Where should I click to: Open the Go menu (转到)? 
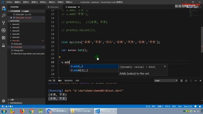click(43, 2)
